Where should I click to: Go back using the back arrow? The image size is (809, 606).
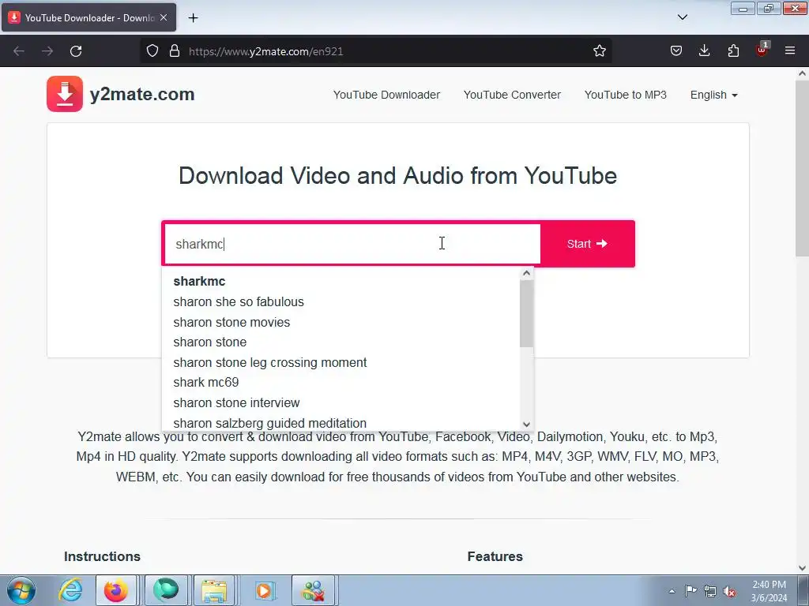click(19, 51)
